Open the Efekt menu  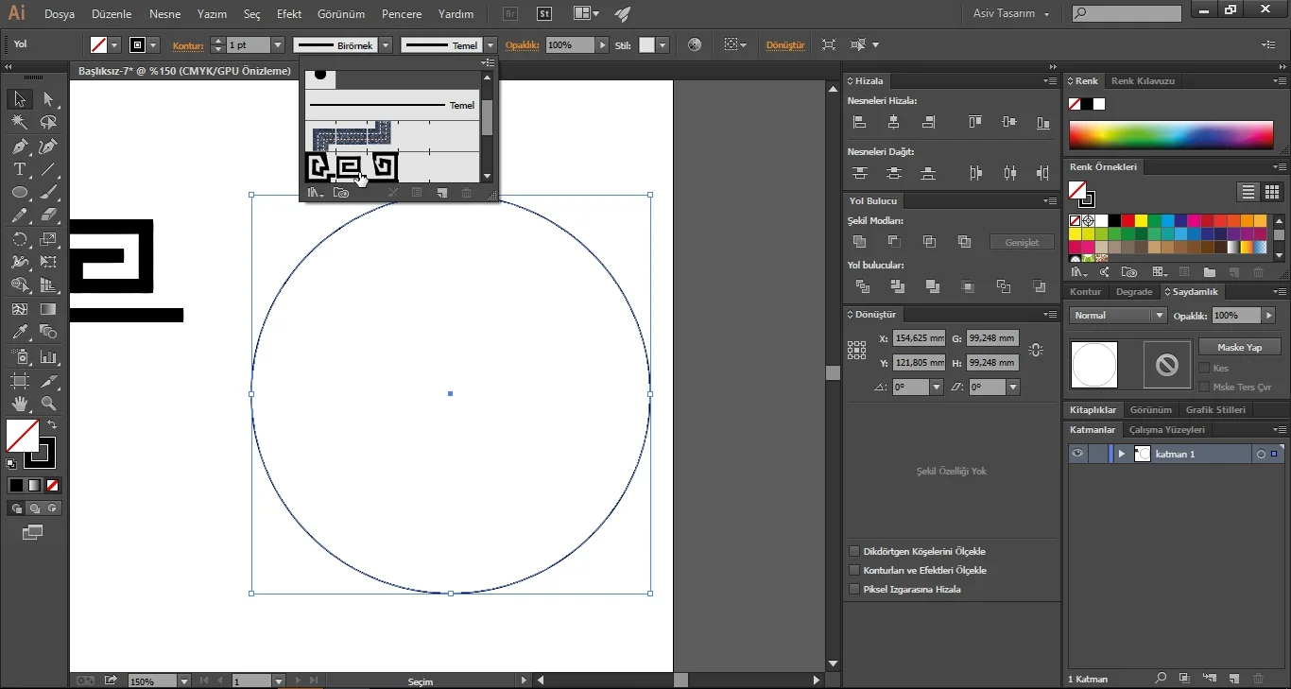[x=289, y=14]
